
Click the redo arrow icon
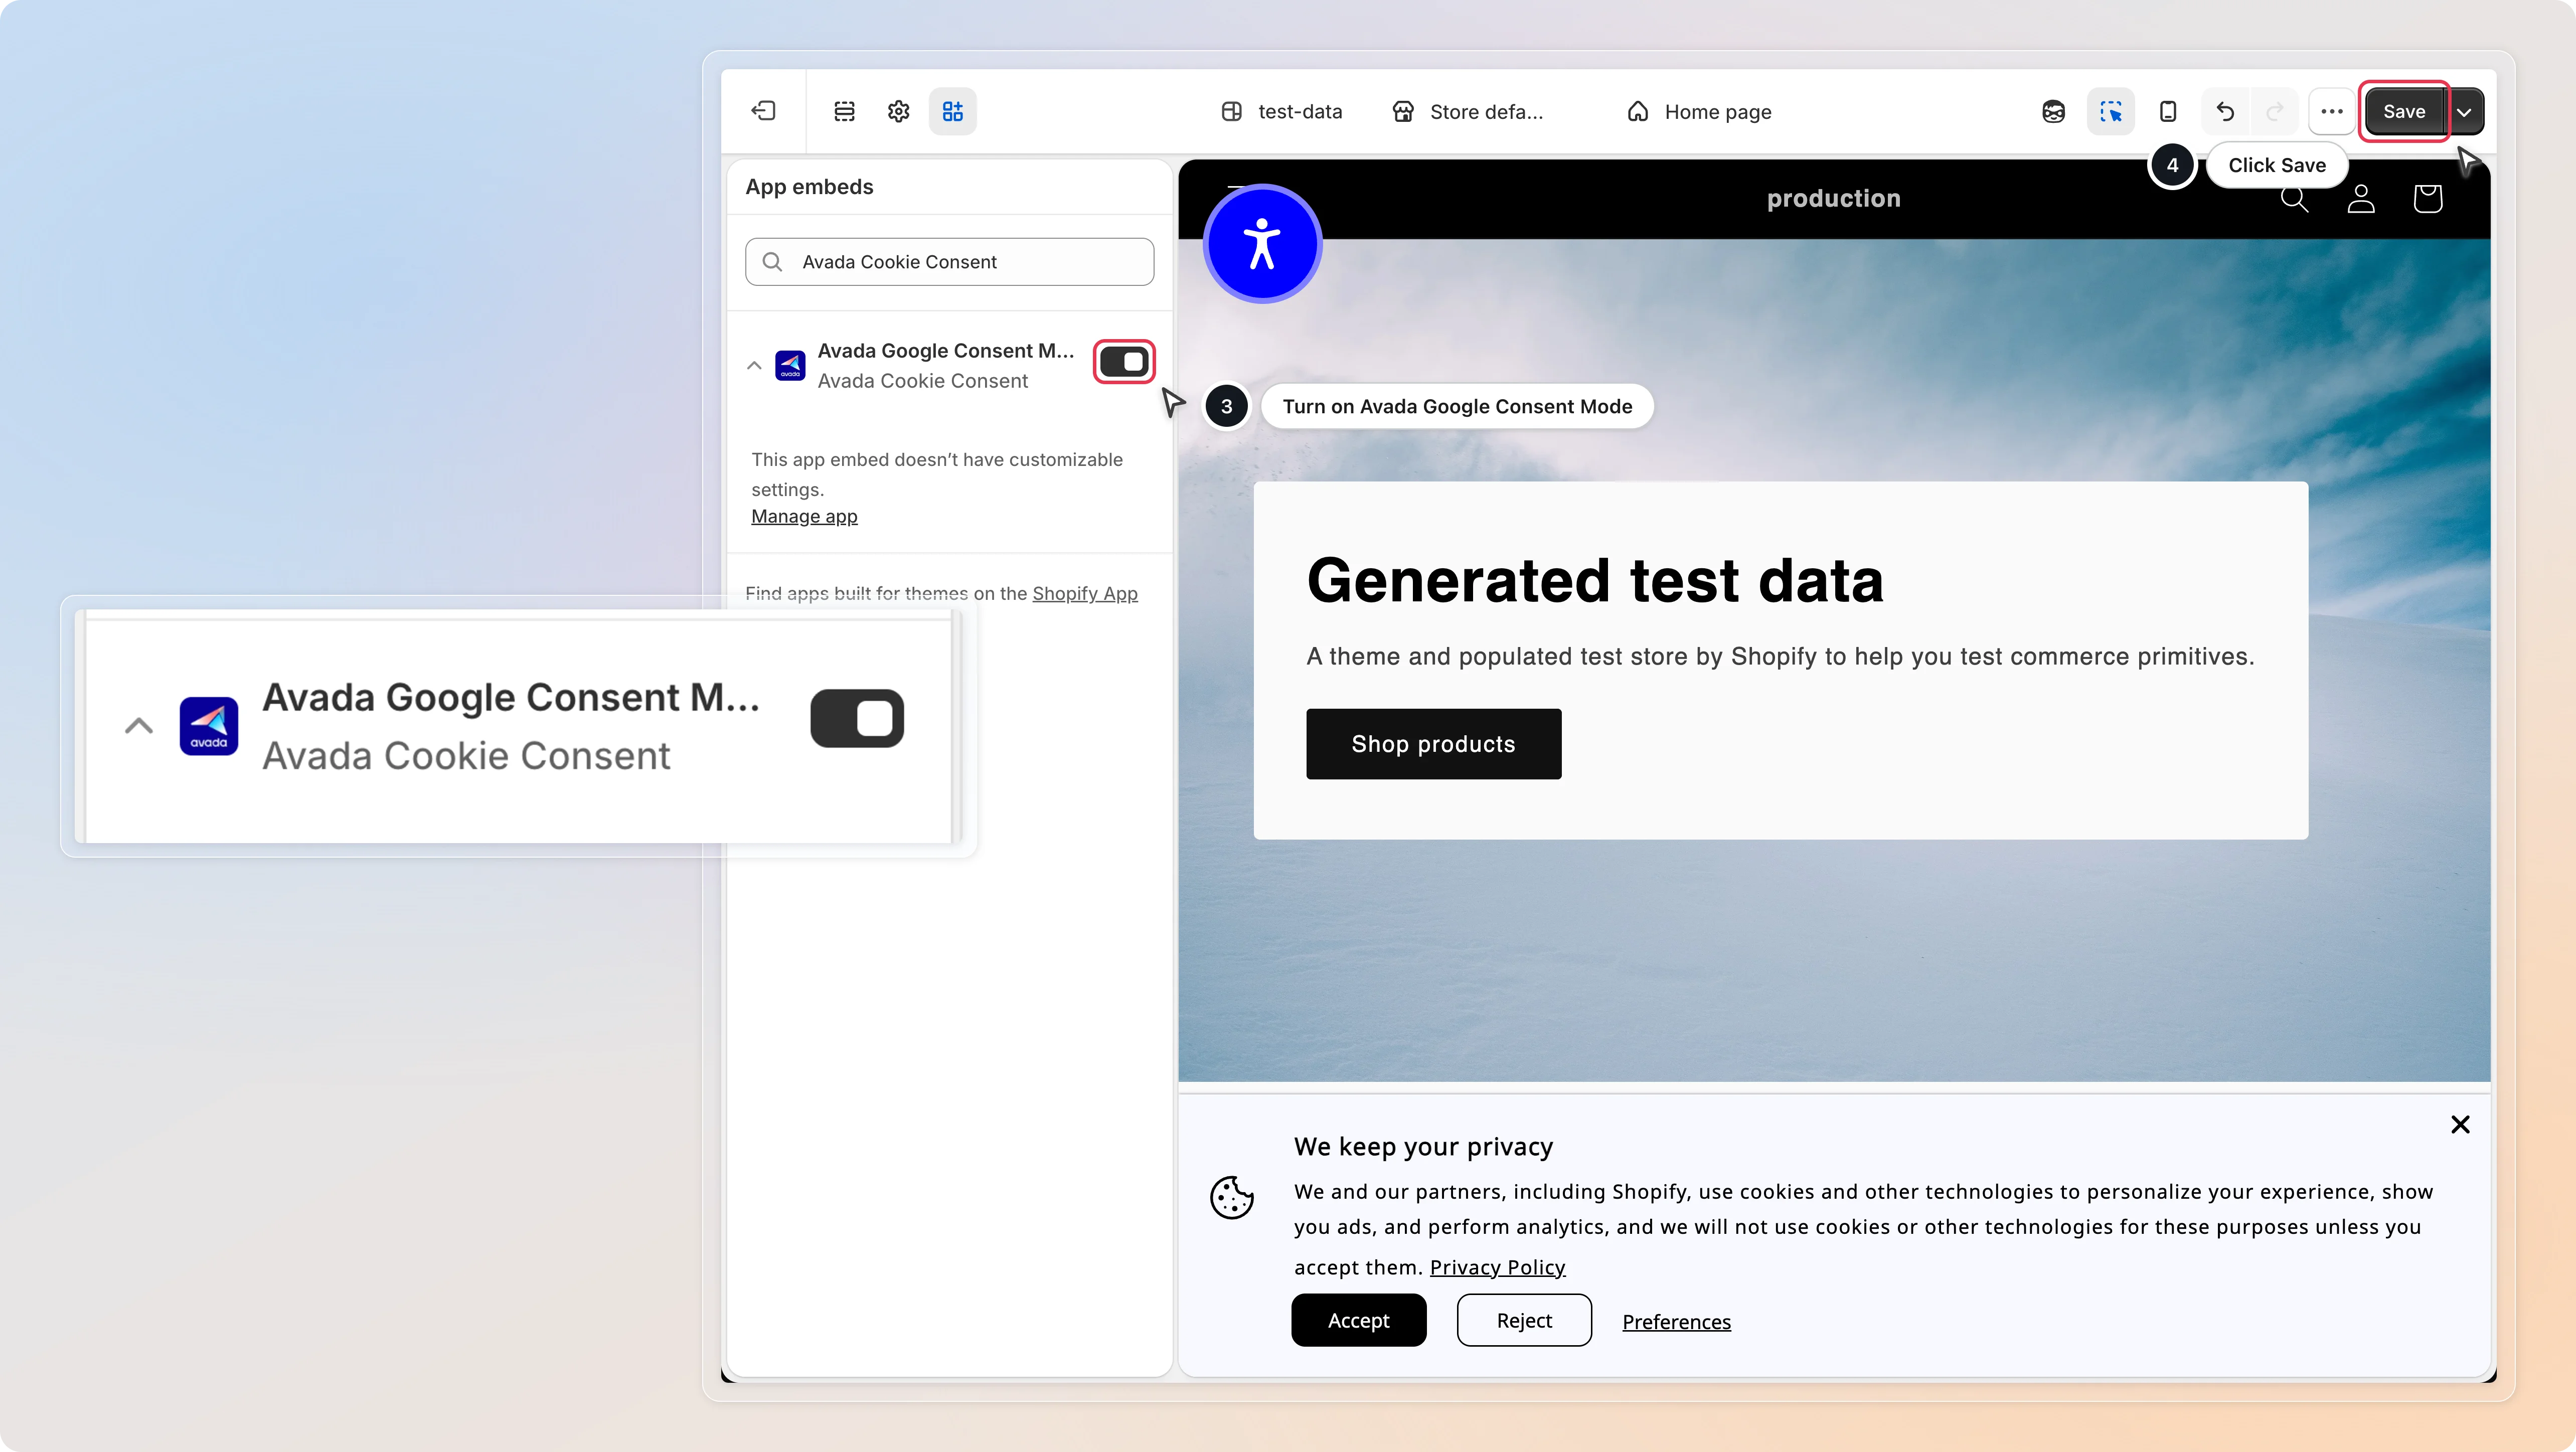coord(2275,111)
